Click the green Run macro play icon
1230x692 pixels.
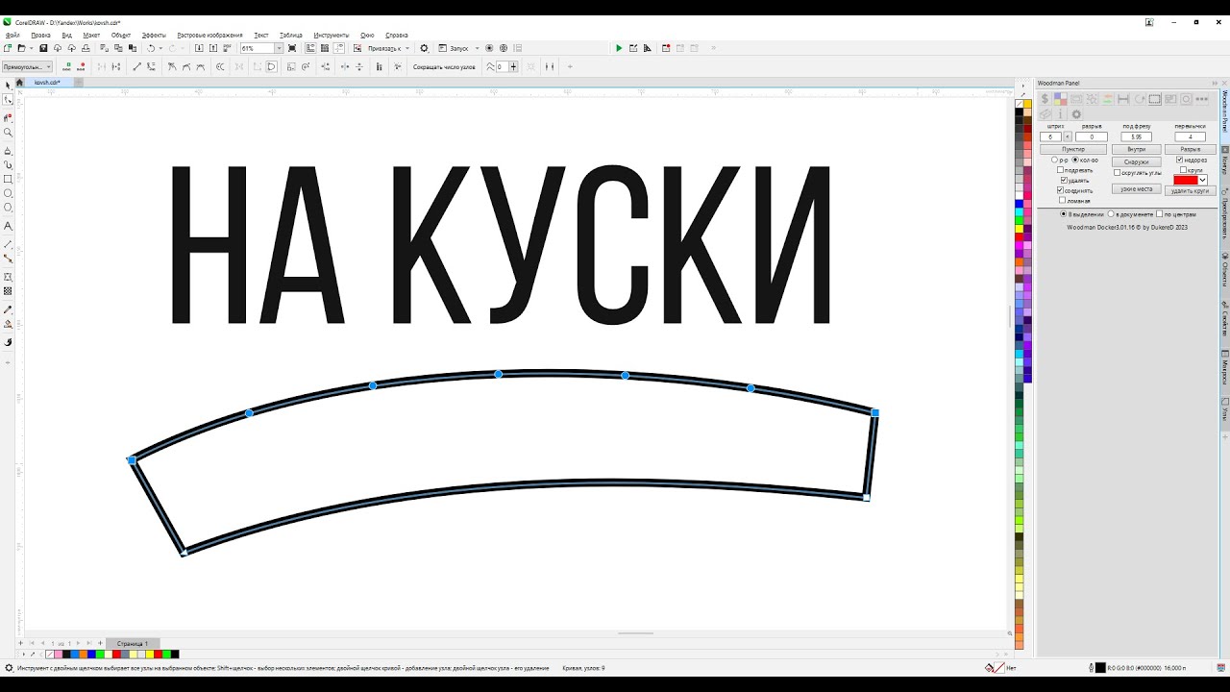619,48
